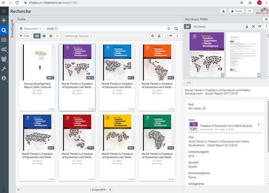Click the plus icon to add new record

coord(4,20)
